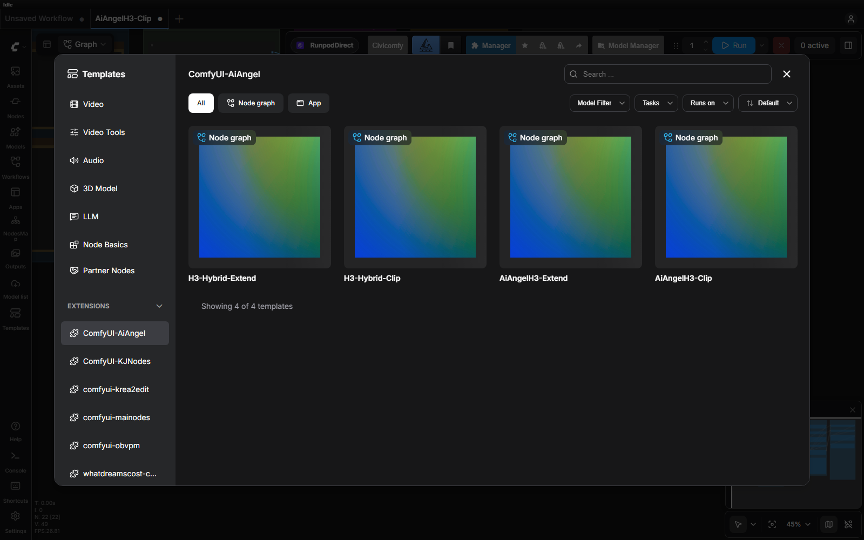Screen dimensions: 864x540
Task: Open the Model Manager
Action: [x=628, y=45]
